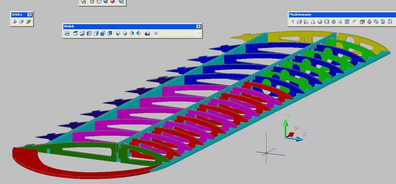Select the Cone primitive tool
Viewport: 396px width, 184px height.
(x=313, y=22)
